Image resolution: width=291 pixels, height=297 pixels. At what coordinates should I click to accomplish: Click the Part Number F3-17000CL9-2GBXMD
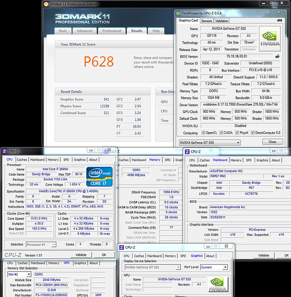pyautogui.click(x=51, y=295)
